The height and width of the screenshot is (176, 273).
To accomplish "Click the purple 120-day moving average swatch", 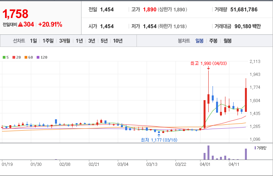I will pos(38,57).
